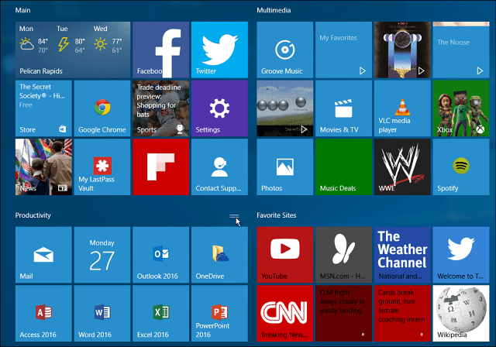Open My LastPass Vault tile
The image size is (496, 347).
tap(102, 167)
